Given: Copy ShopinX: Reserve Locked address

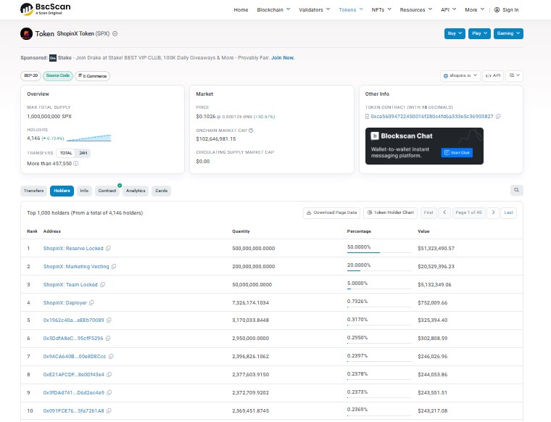Looking at the screenshot, I should 108,249.
